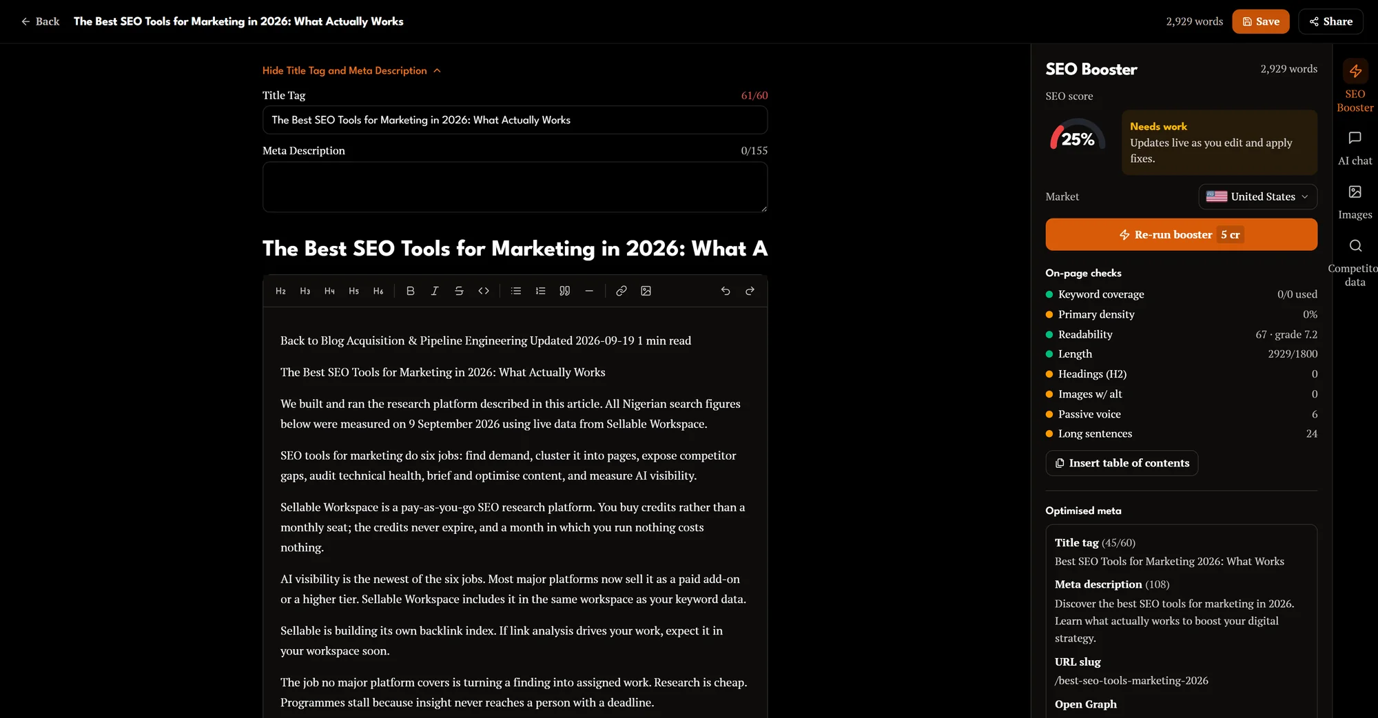This screenshot has height=718, width=1378.
Task: Apply Heading 2 format
Action: [x=280, y=291]
